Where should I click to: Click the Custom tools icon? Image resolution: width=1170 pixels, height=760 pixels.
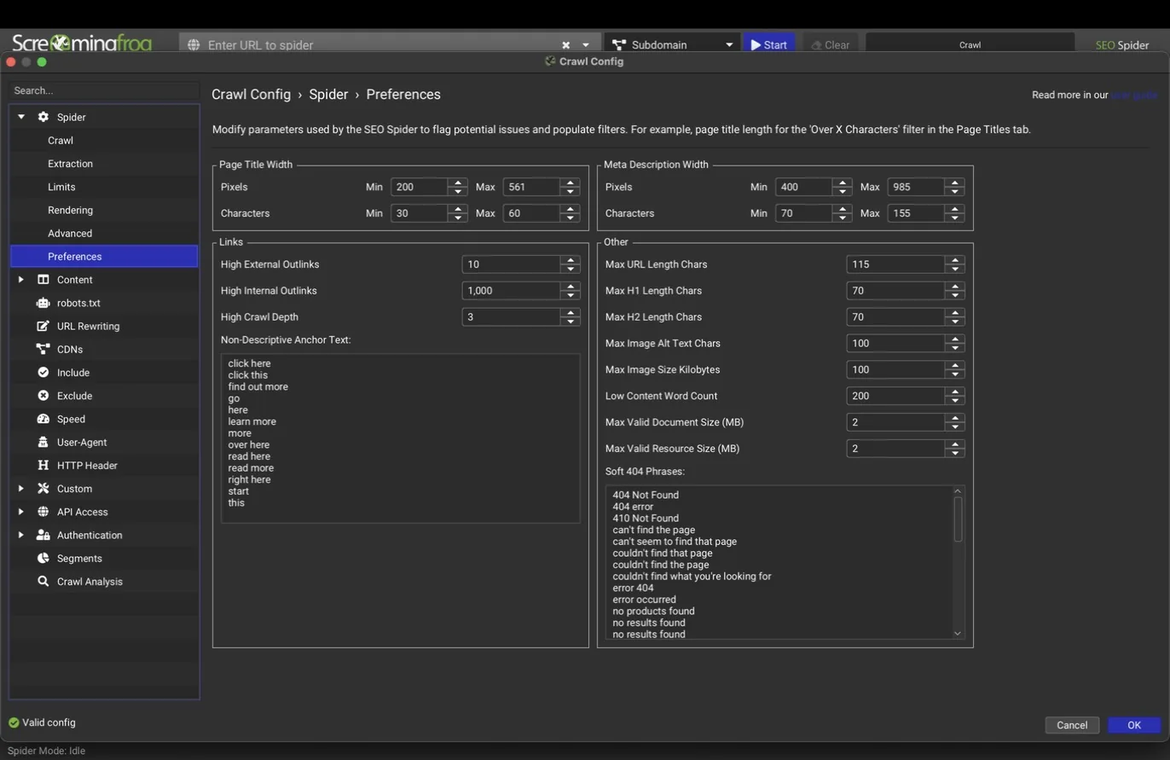pyautogui.click(x=43, y=489)
